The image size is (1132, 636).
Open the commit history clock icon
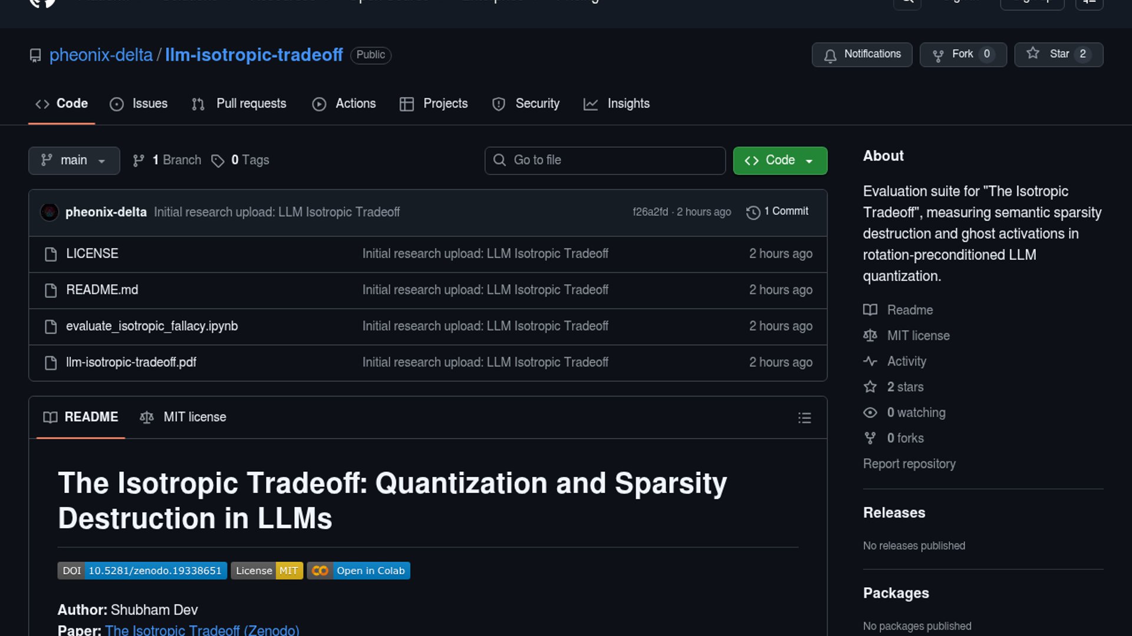[753, 212]
